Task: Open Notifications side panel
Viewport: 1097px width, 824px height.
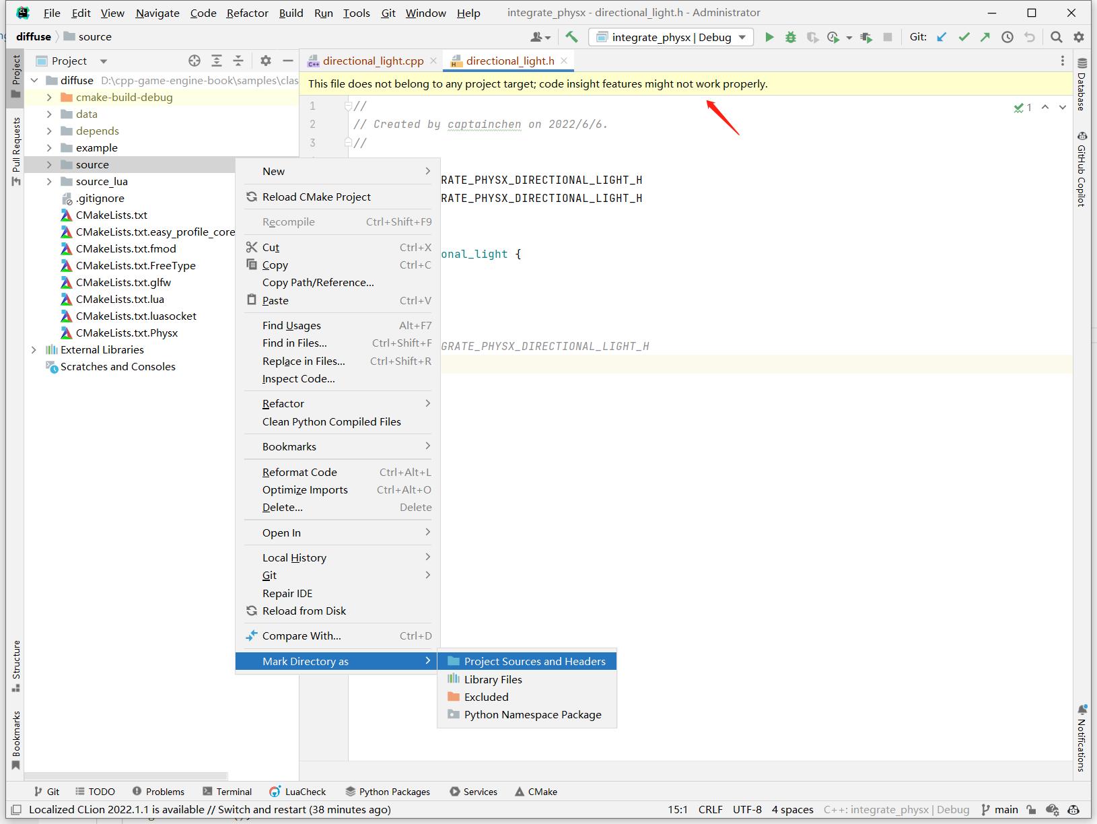Action: tap(1082, 737)
